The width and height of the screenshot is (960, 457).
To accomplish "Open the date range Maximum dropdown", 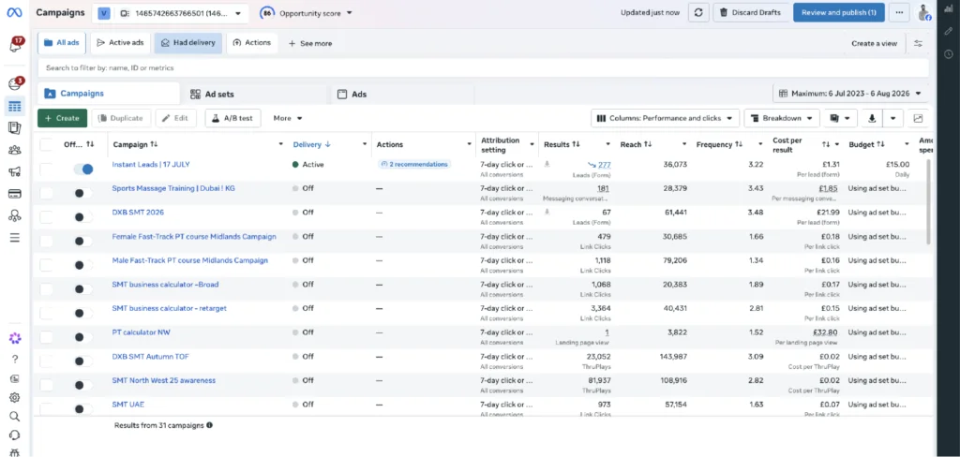I will pos(850,94).
